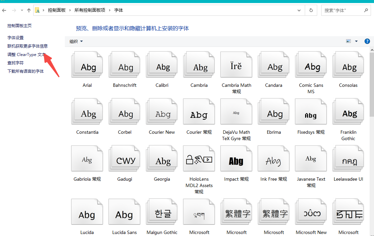The height and width of the screenshot is (236, 374).
Task: Click the search magnifier icon
Action: point(366,10)
